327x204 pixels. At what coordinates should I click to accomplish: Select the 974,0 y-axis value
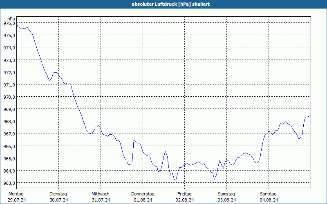point(9,48)
